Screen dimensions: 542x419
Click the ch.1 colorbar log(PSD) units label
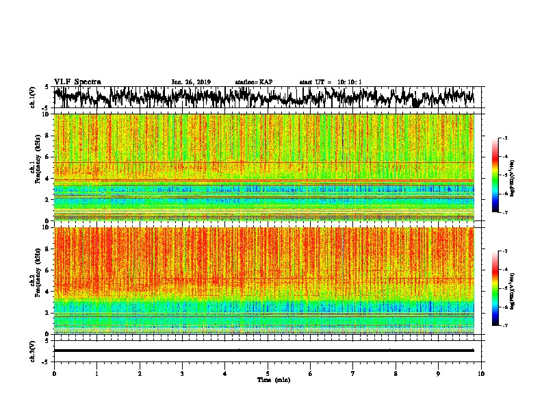coord(513,178)
